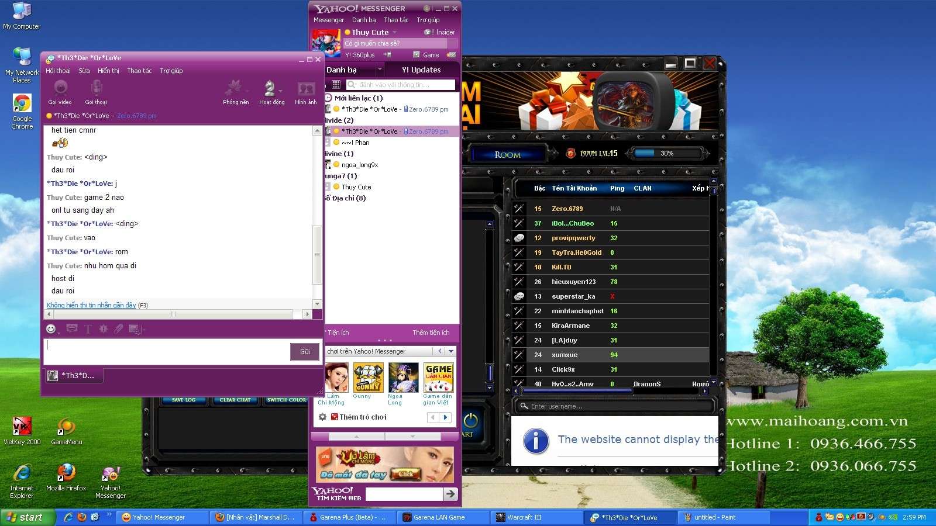Select the ~~! Phan contact
Viewport: 936px width, 526px height.
(355, 143)
